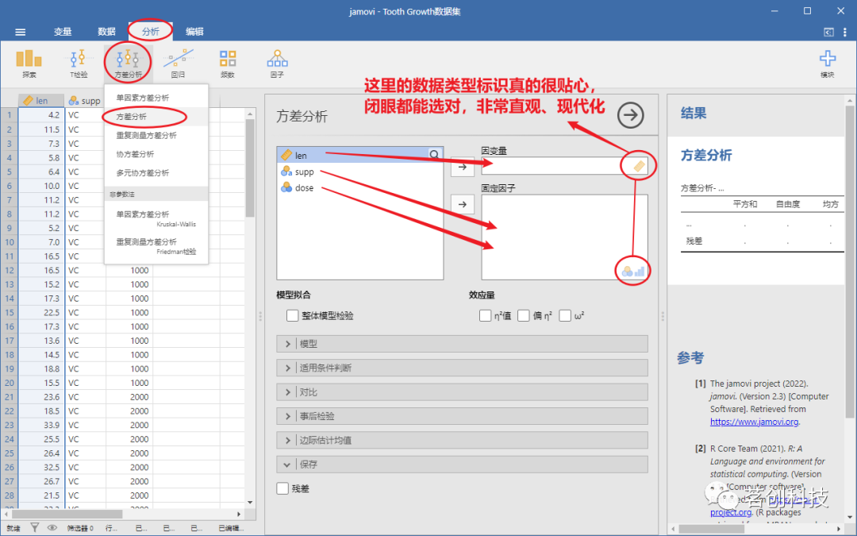Tick the 残差 checkbox
The height and width of the screenshot is (536, 857).
(x=282, y=488)
